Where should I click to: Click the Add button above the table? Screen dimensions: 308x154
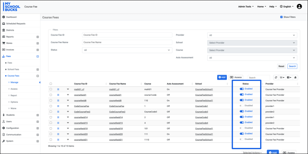click(222, 77)
